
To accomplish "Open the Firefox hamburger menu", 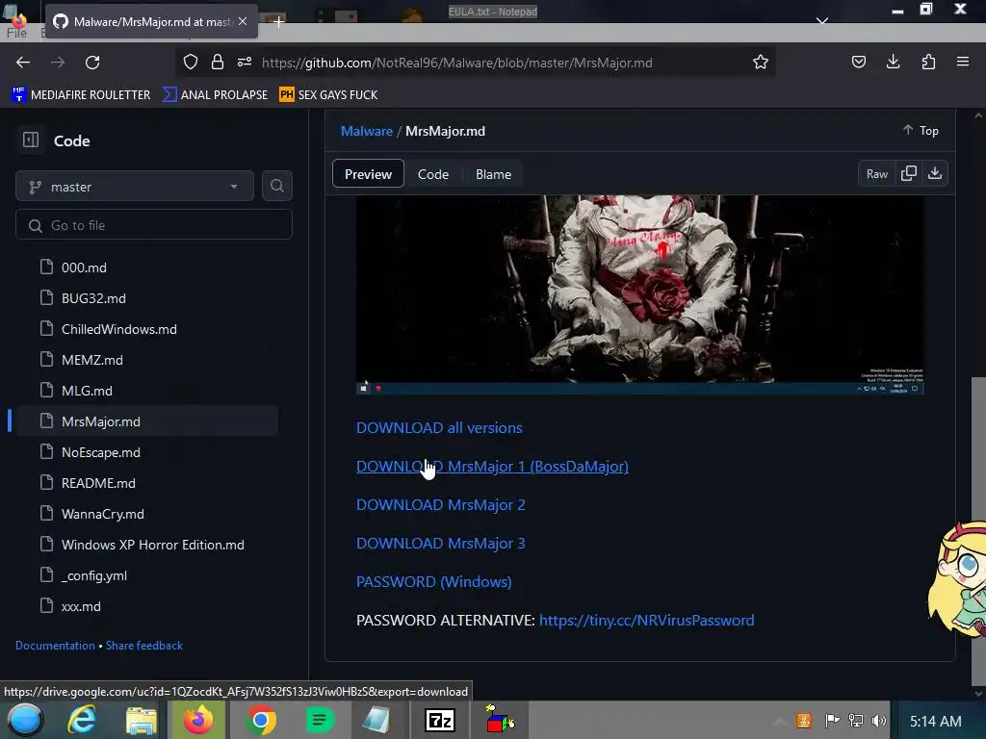I will (963, 62).
